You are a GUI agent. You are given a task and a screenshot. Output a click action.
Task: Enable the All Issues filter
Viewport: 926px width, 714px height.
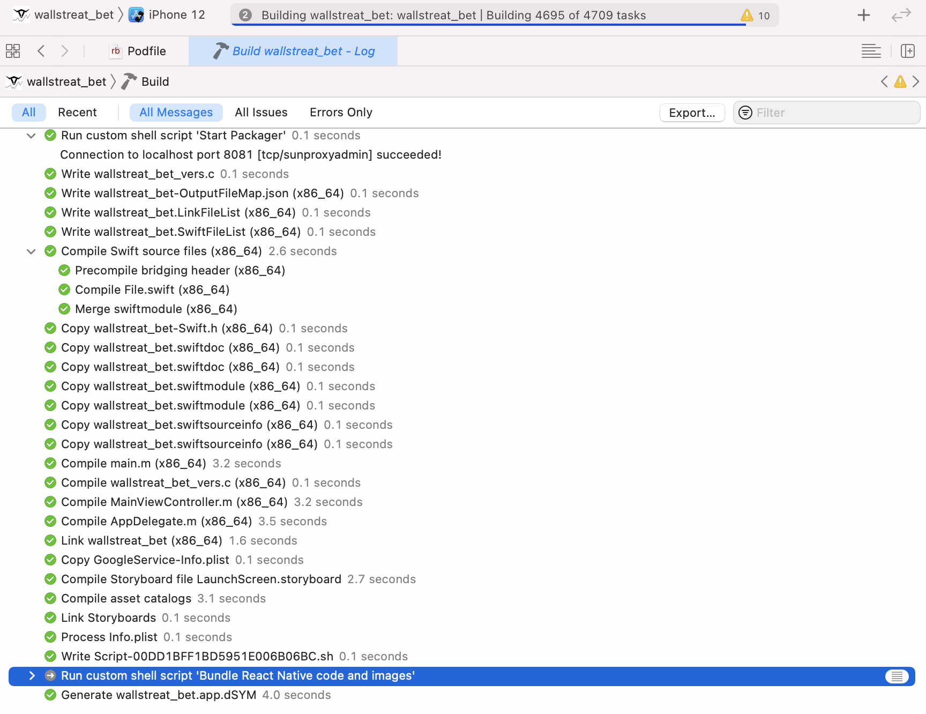[x=261, y=112]
